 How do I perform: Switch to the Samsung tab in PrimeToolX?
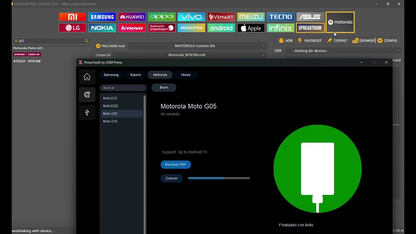(x=111, y=75)
